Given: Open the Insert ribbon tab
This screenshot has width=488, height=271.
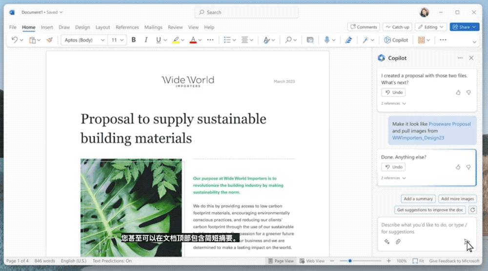Looking at the screenshot, I should [x=47, y=27].
